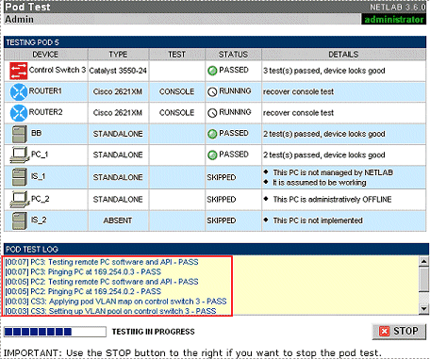
Task: Click the TEST column header
Action: pyautogui.click(x=176, y=55)
